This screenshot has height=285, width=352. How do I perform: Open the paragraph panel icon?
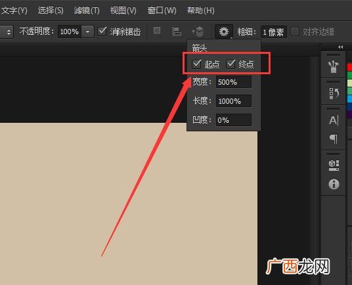tap(334, 139)
